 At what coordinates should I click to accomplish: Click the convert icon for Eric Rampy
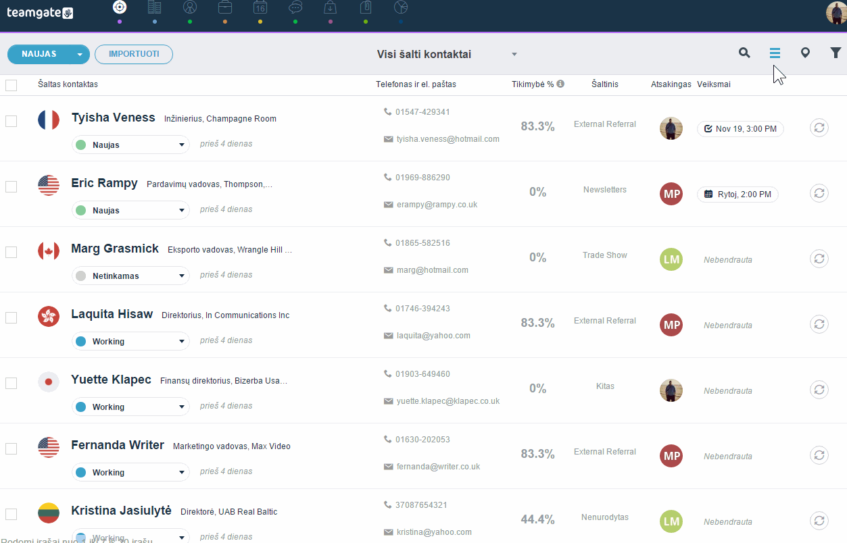pyautogui.click(x=819, y=193)
